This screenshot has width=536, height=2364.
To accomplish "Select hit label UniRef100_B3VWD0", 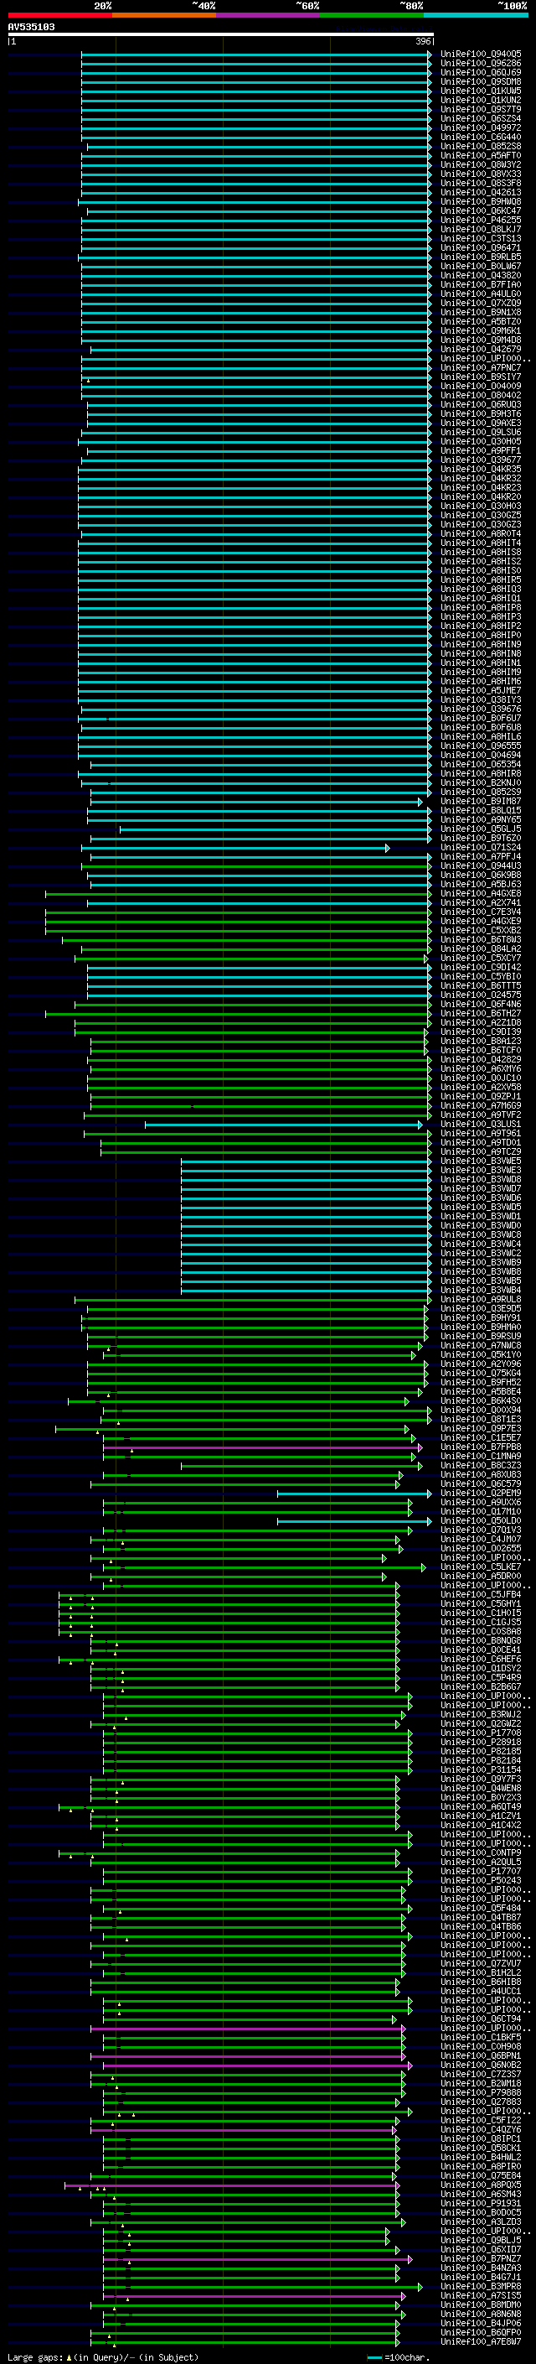I will click(x=481, y=1226).
